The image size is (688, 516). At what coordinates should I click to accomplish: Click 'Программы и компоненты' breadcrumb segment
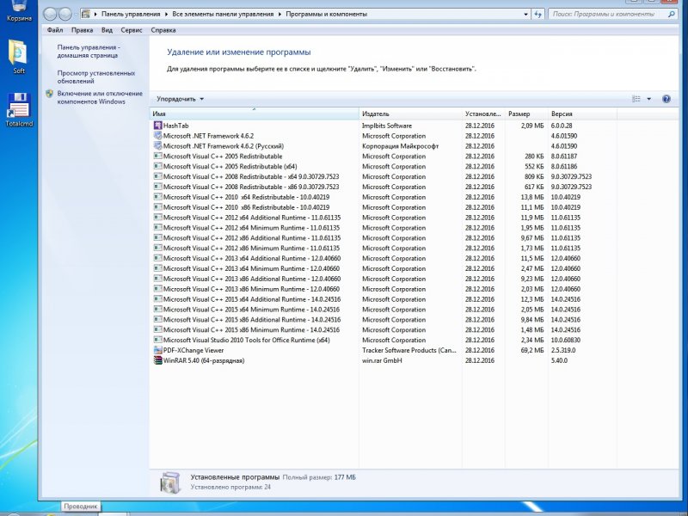point(327,14)
